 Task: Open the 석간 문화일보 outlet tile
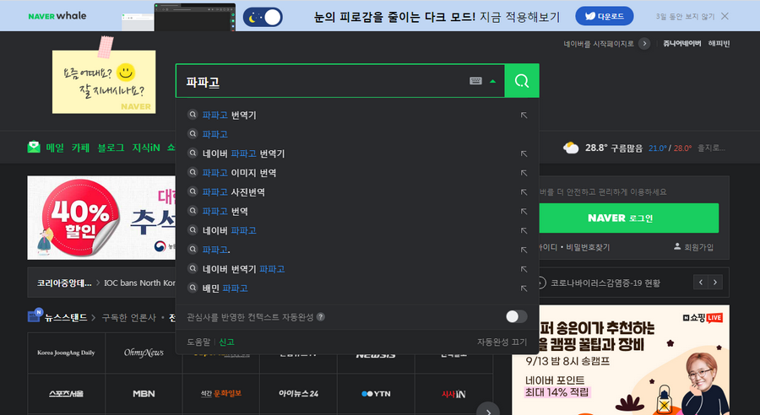click(x=221, y=394)
